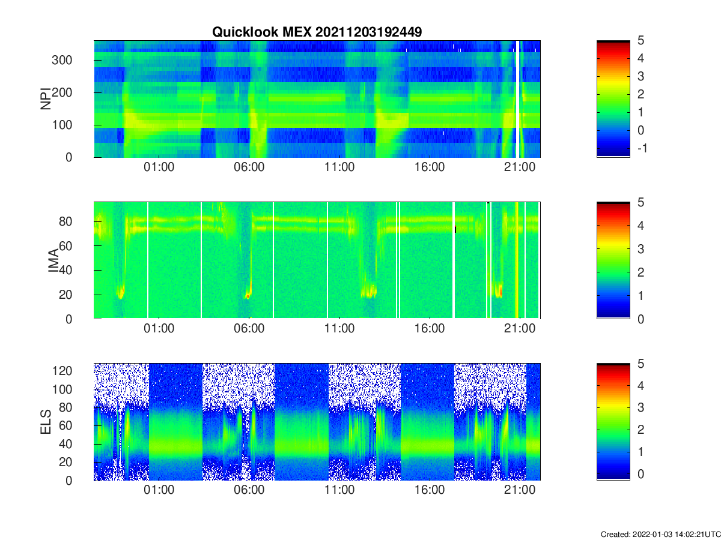Select the IMA axis label
721x540 pixels.
pos(54,260)
